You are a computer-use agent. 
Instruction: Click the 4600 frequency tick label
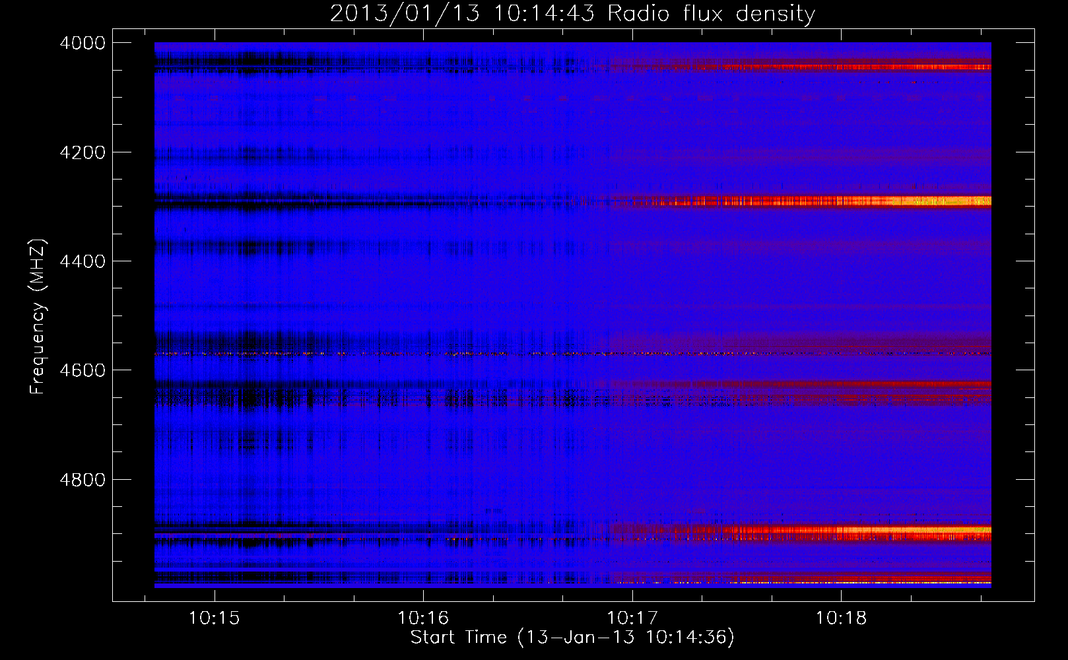[83, 370]
